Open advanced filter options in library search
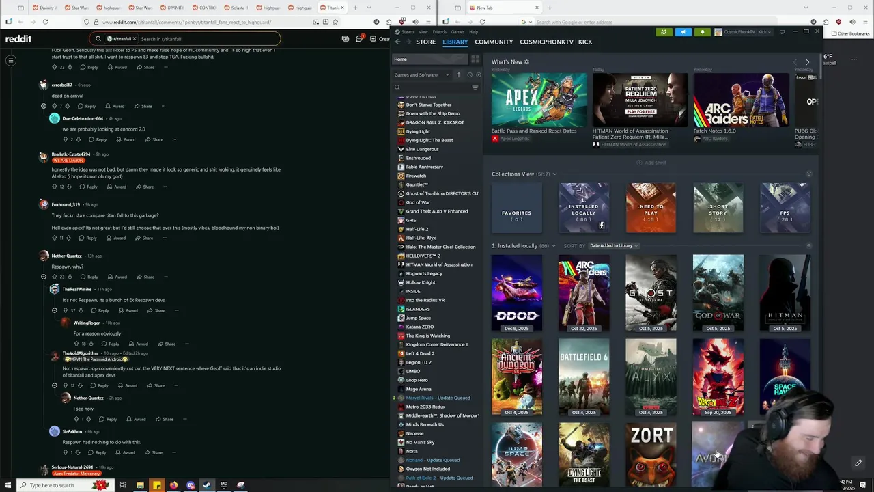874x492 pixels. [475, 87]
